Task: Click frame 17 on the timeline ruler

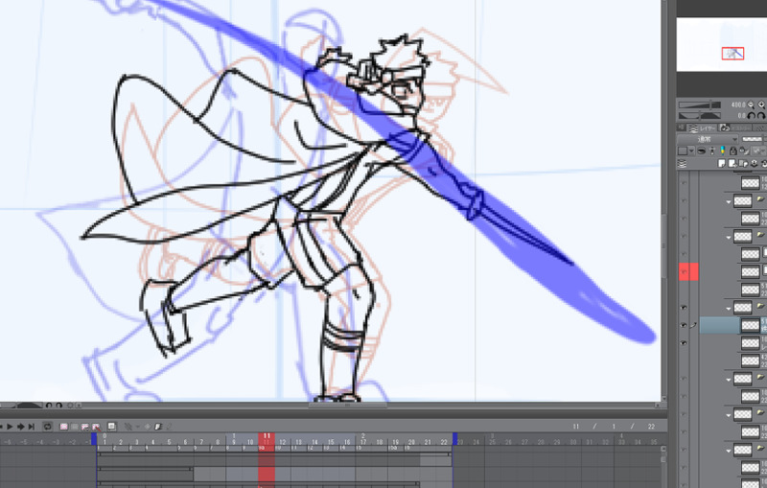Action: click(363, 442)
